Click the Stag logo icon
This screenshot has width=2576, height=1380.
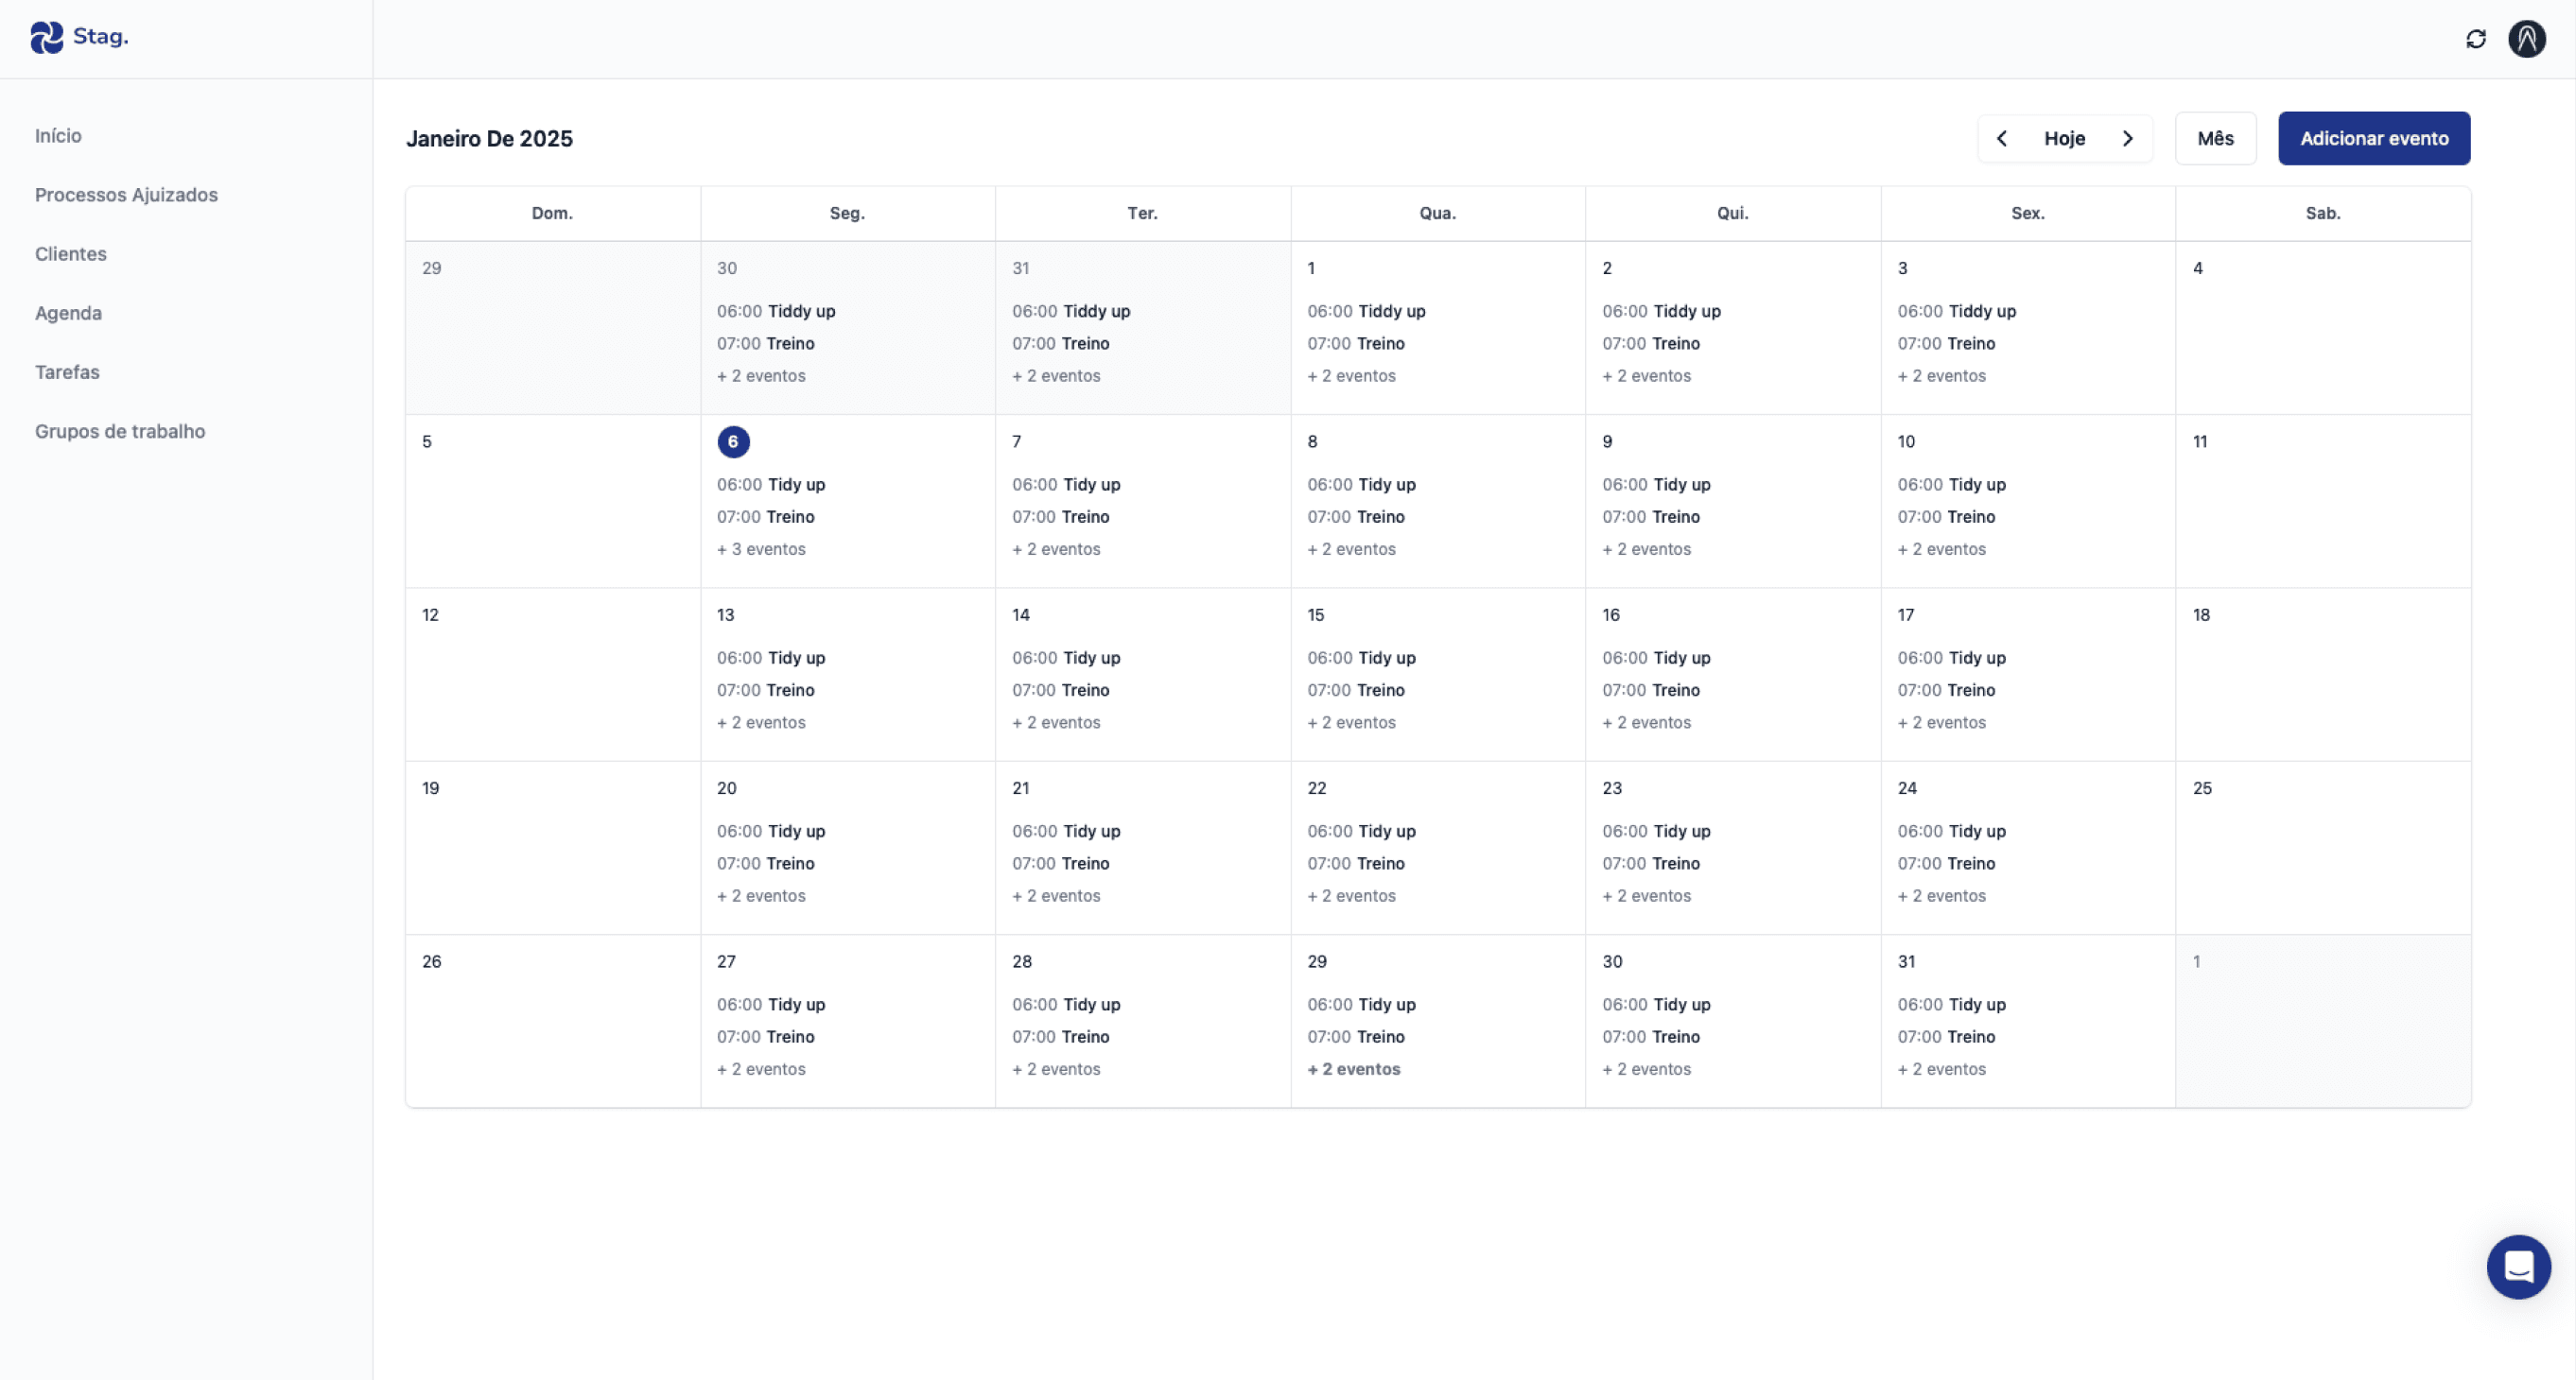pyautogui.click(x=46, y=37)
